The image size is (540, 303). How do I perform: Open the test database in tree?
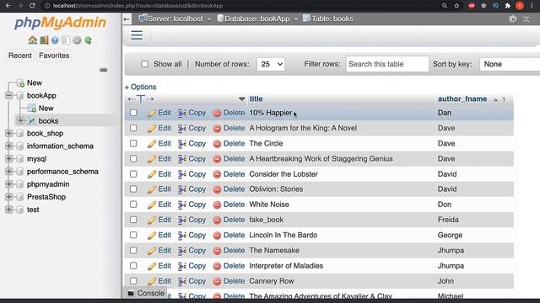[x=33, y=210]
